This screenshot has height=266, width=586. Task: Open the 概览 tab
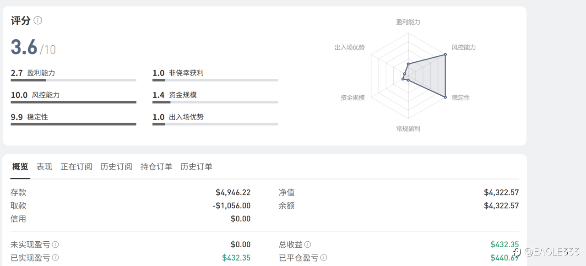[20, 167]
